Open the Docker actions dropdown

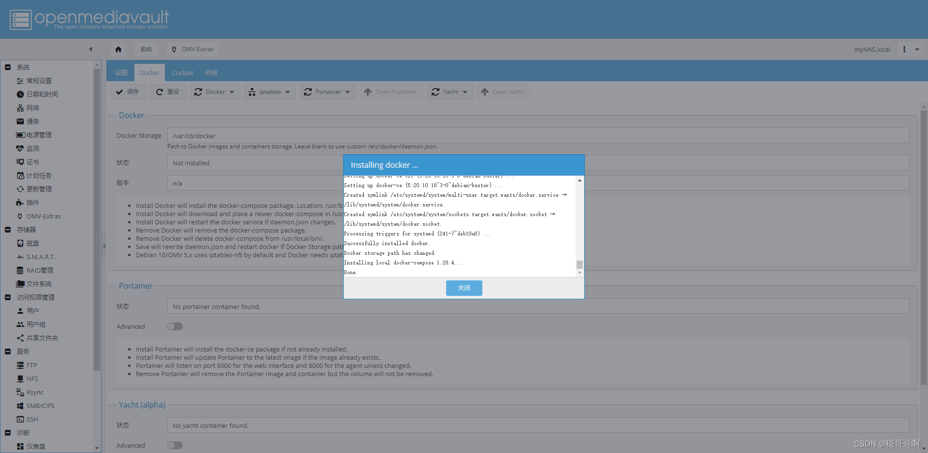click(x=215, y=91)
